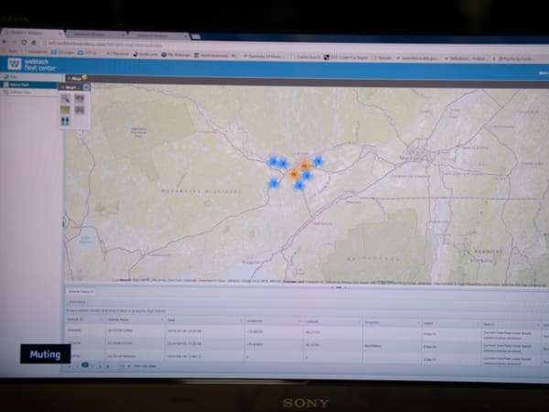
Task: Click the bottom-right tool in the map toolbox
Action: click(x=79, y=111)
